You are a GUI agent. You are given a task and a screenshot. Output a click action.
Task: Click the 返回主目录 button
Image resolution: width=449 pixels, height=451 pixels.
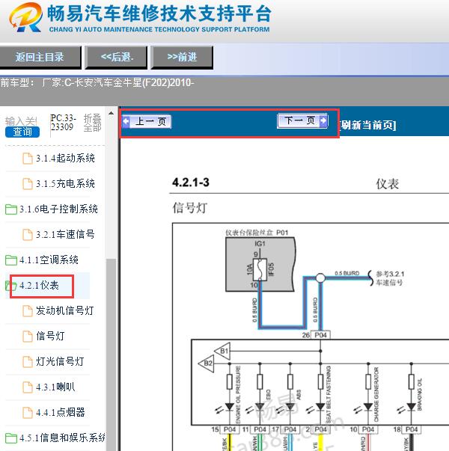pos(40,57)
